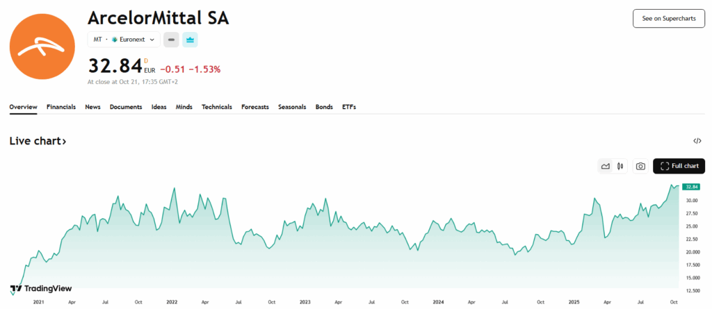Open the embed code widget icon
Image resolution: width=712 pixels, height=309 pixels.
[697, 141]
